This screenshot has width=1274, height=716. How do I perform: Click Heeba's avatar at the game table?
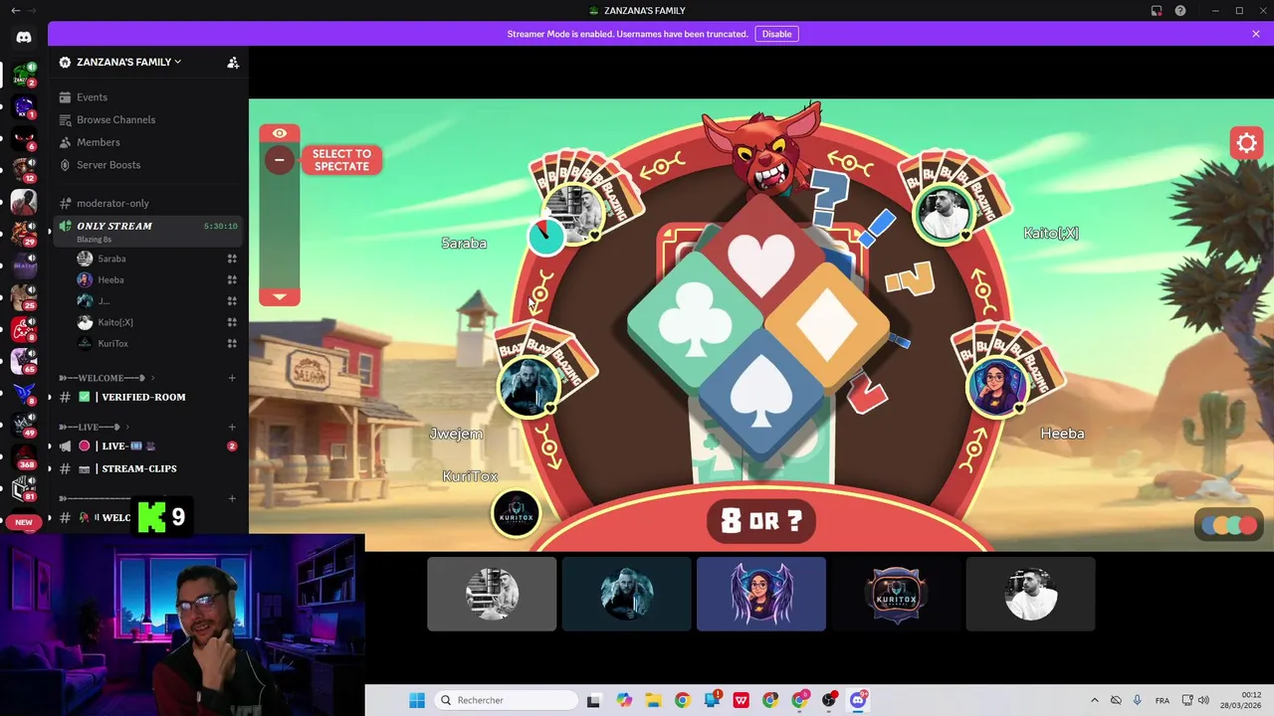997,386
